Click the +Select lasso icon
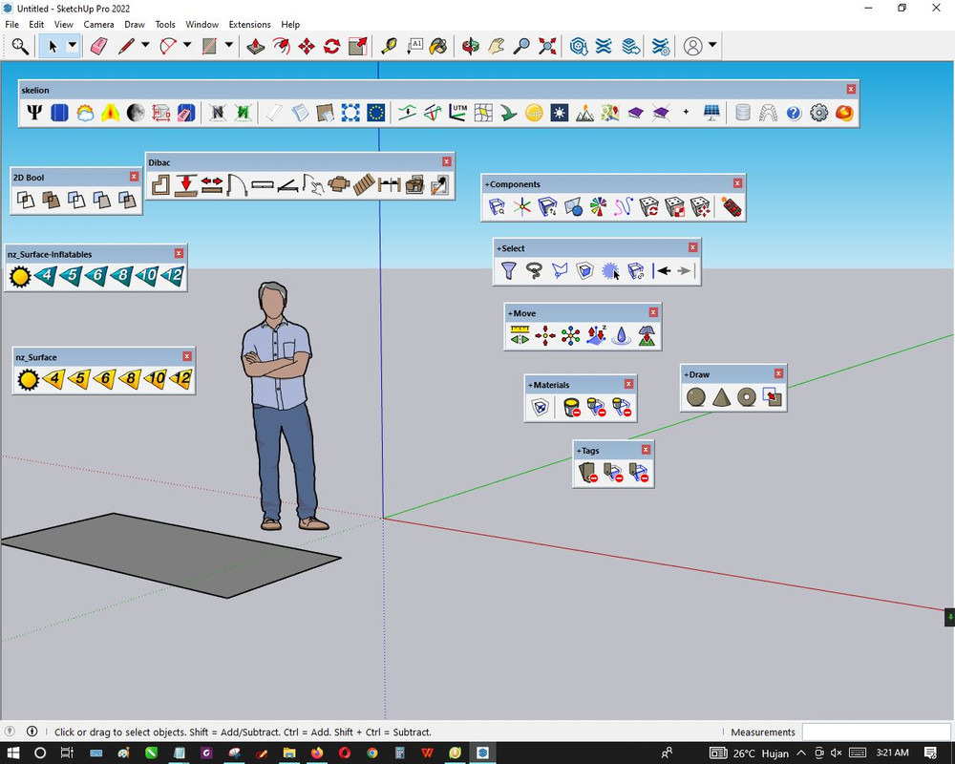Image resolution: width=955 pixels, height=764 pixels. (534, 270)
